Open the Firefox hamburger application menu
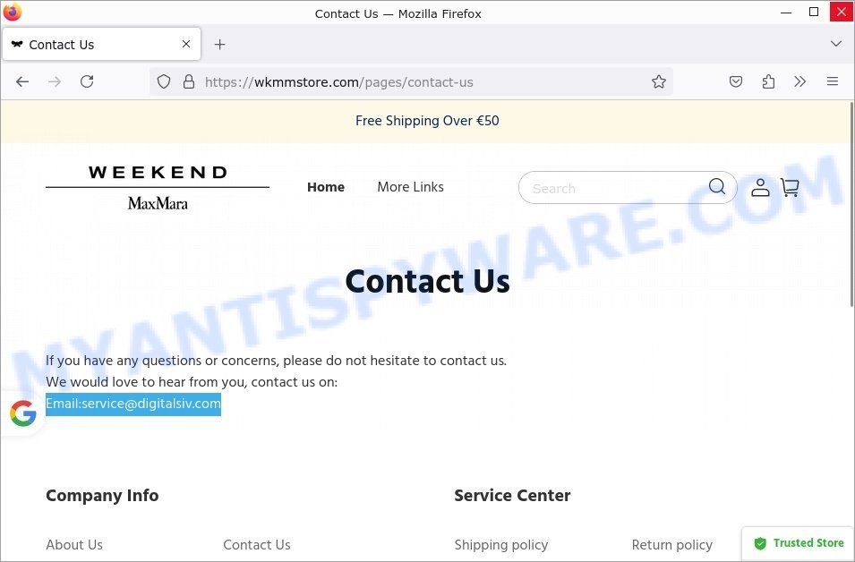Image resolution: width=855 pixels, height=562 pixels. coord(832,81)
